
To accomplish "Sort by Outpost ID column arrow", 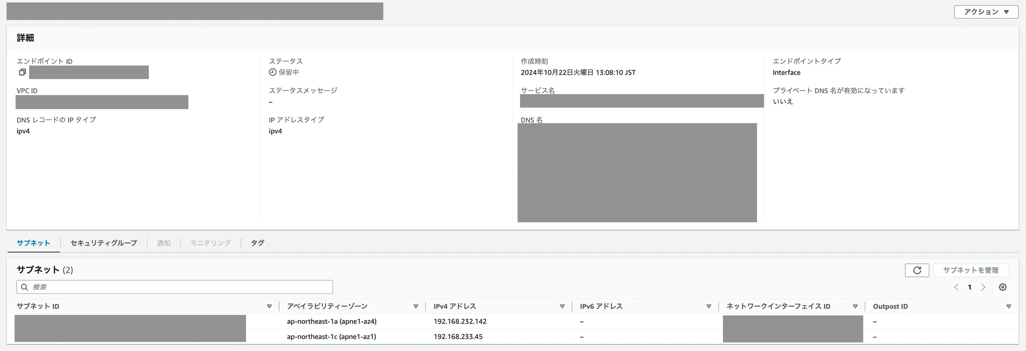I will [1008, 306].
